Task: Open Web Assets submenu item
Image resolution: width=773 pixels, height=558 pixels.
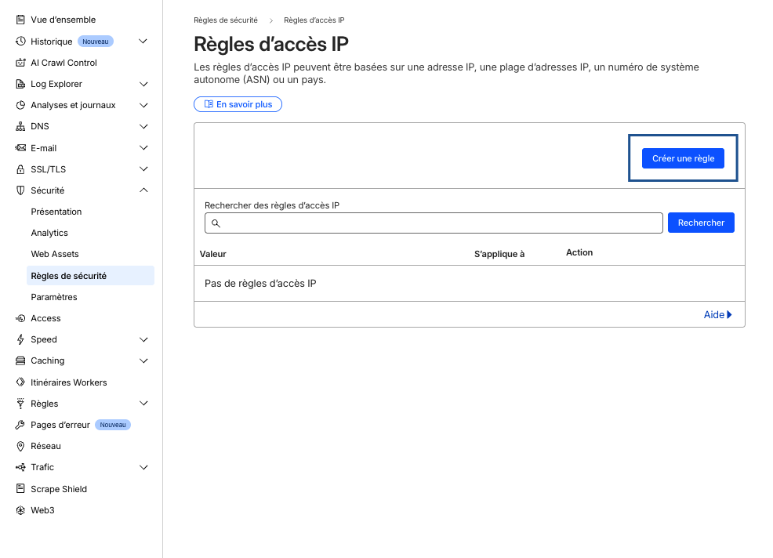Action: tap(55, 254)
